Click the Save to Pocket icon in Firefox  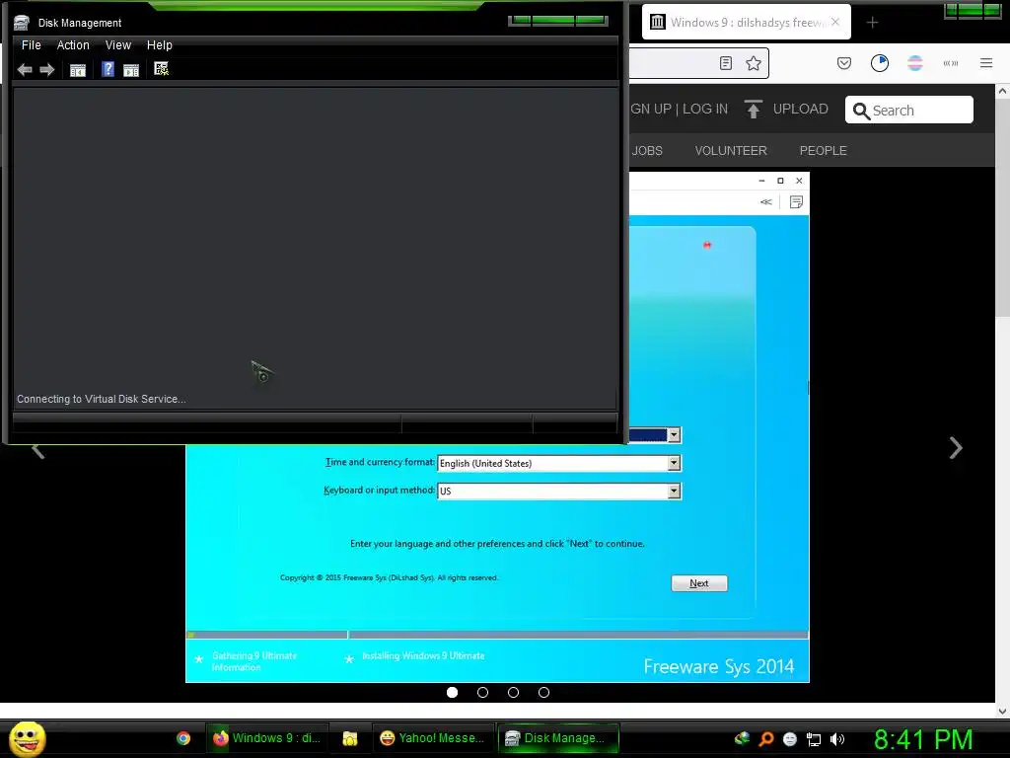click(x=844, y=63)
